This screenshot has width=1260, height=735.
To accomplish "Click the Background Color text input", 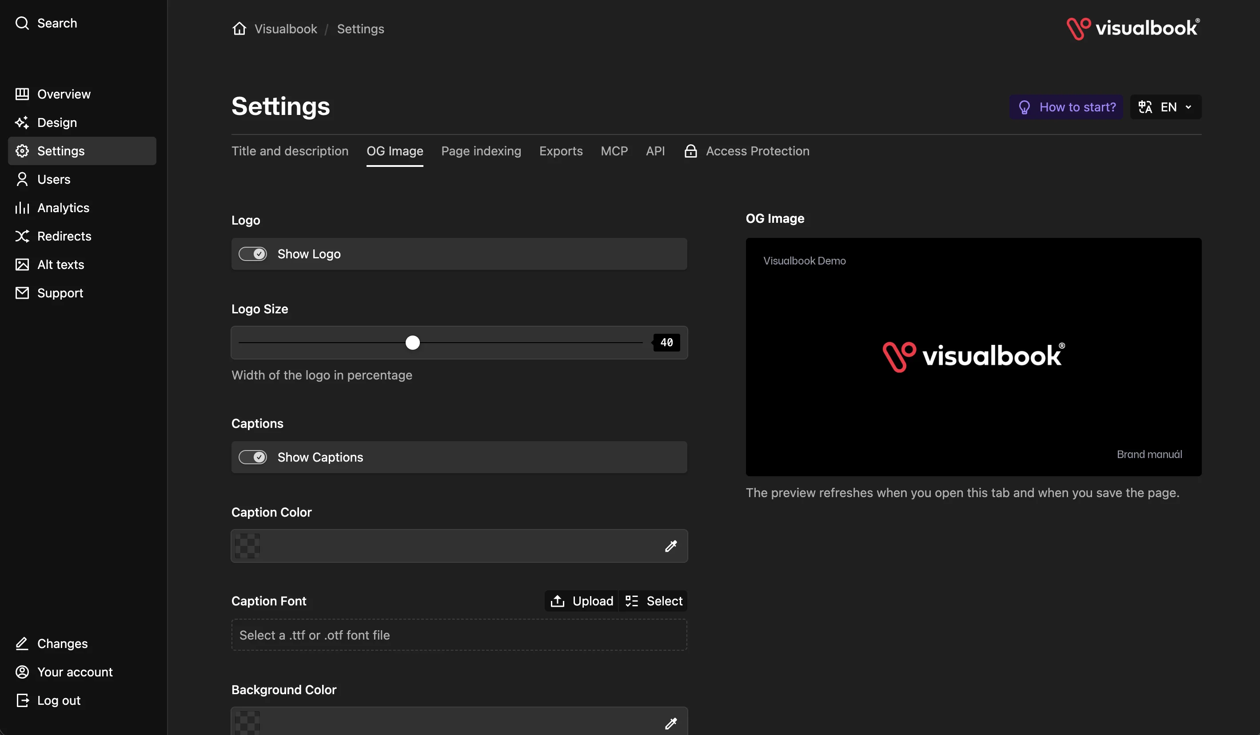I will coord(459,721).
